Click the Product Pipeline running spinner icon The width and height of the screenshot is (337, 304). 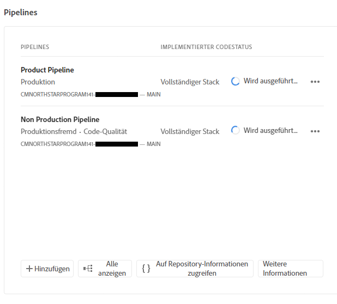(x=235, y=81)
